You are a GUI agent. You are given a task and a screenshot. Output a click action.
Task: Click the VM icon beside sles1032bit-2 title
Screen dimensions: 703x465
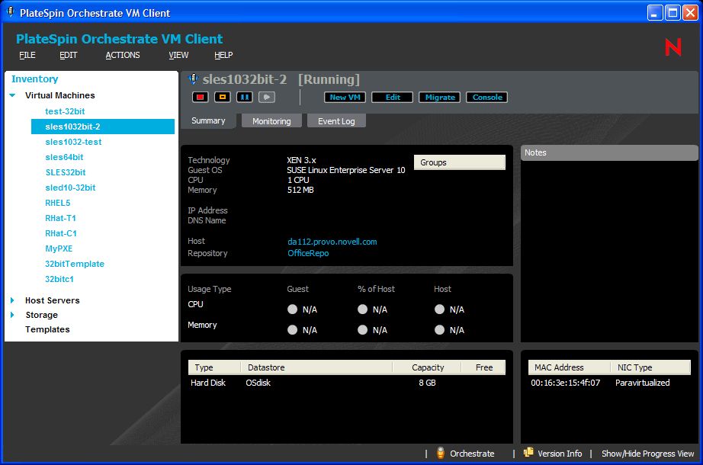193,79
